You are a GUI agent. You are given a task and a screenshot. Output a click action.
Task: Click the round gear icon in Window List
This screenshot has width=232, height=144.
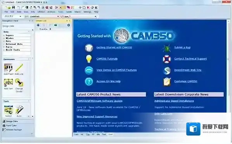[69, 25]
